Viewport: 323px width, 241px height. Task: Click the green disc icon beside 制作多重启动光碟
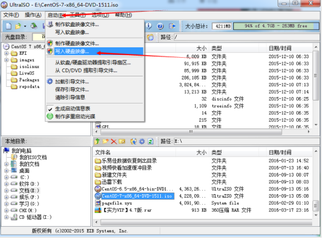point(50,116)
